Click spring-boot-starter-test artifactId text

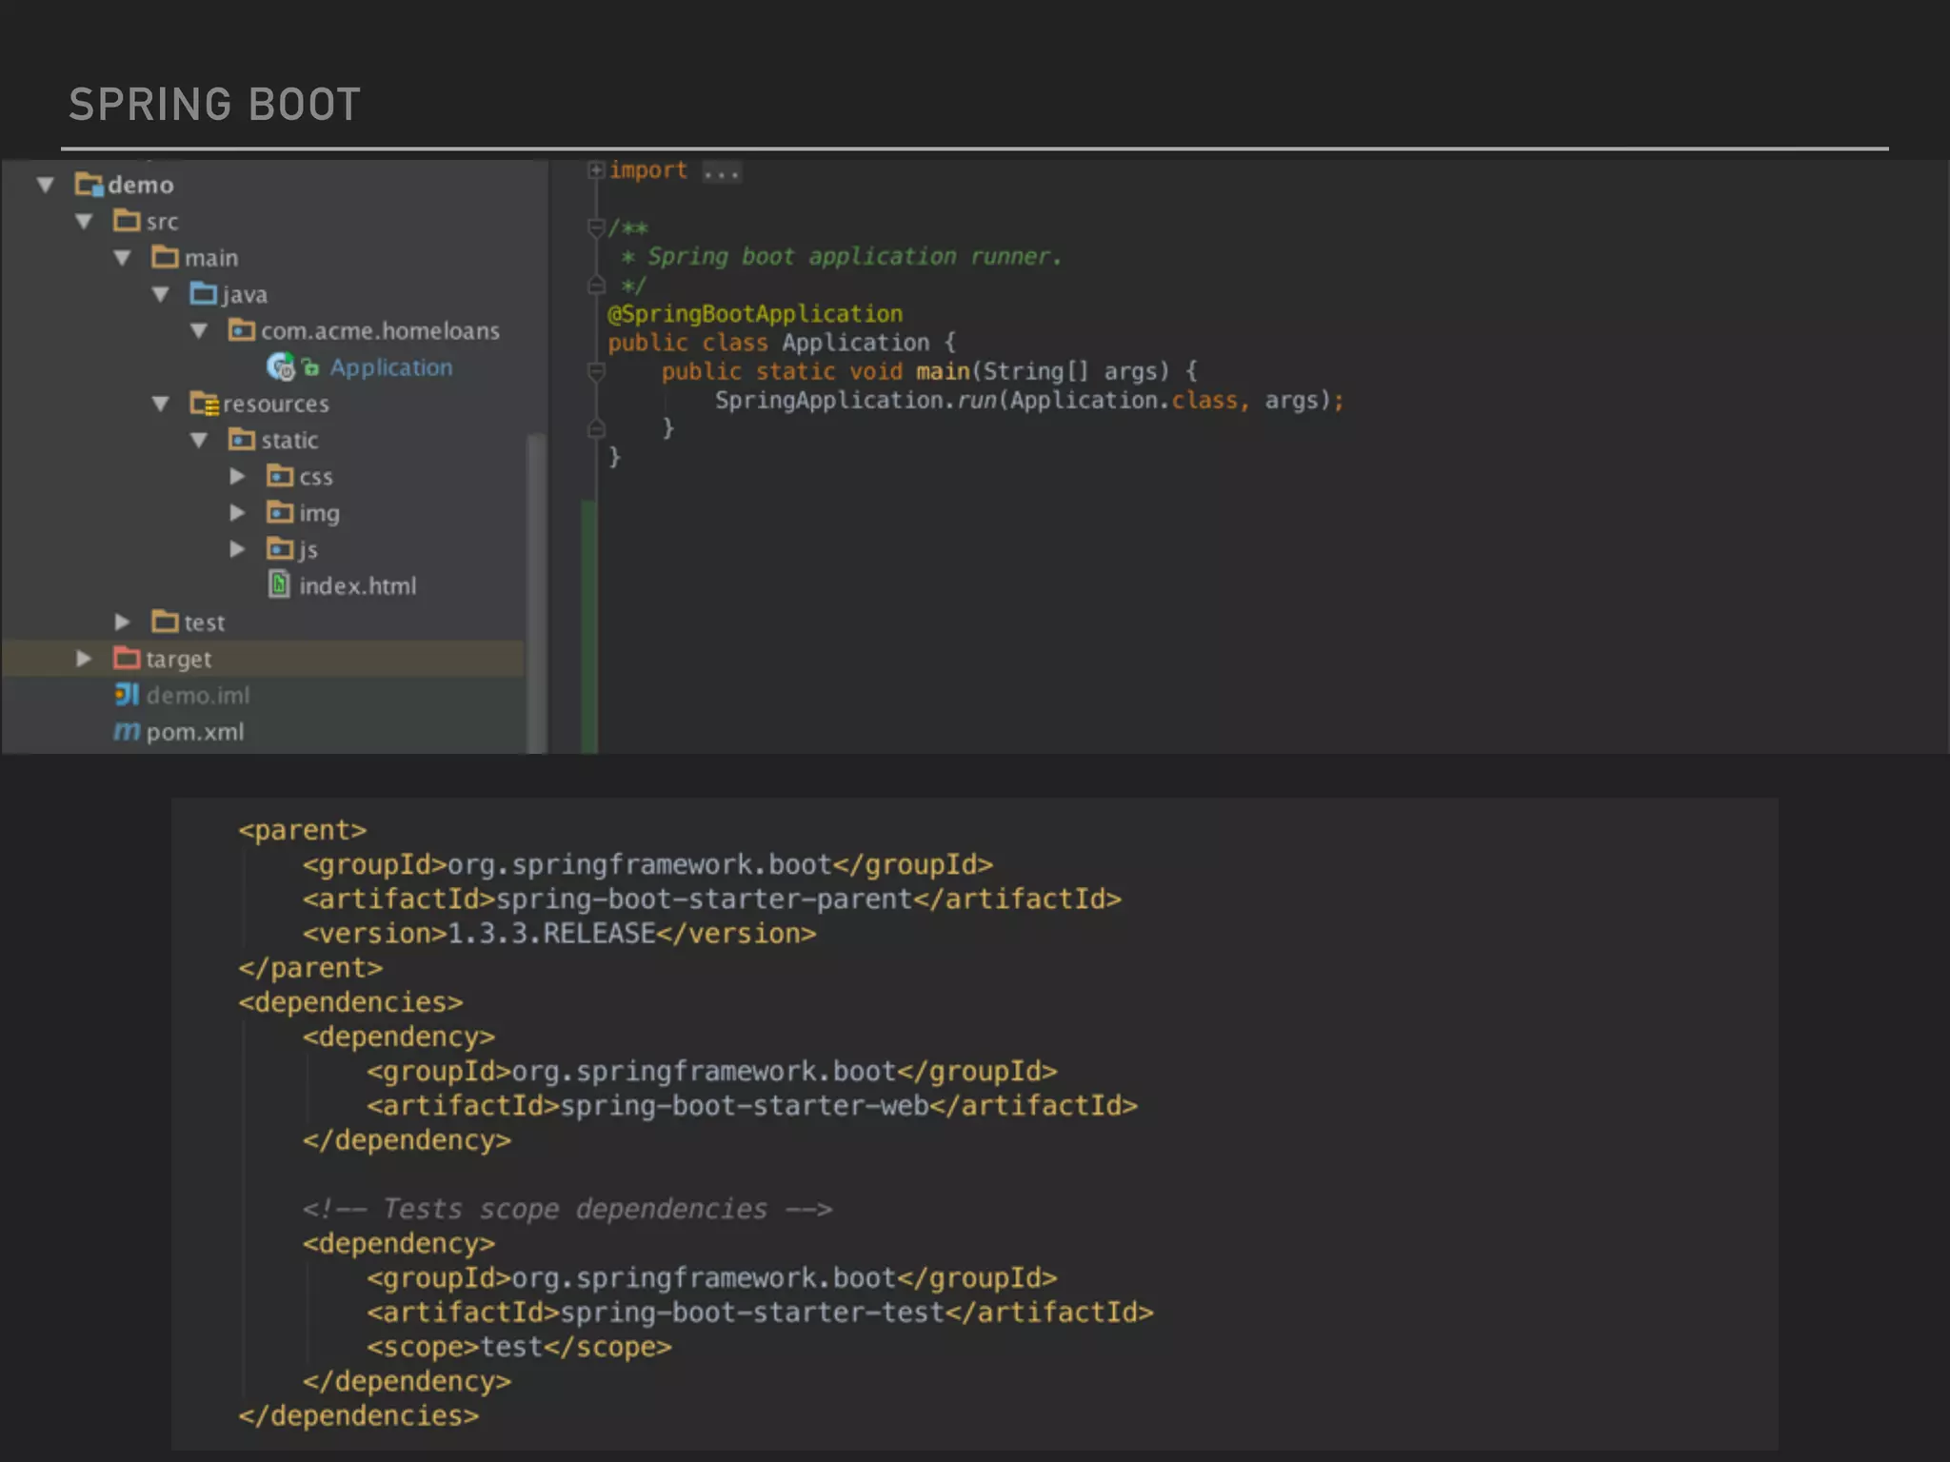(752, 1313)
